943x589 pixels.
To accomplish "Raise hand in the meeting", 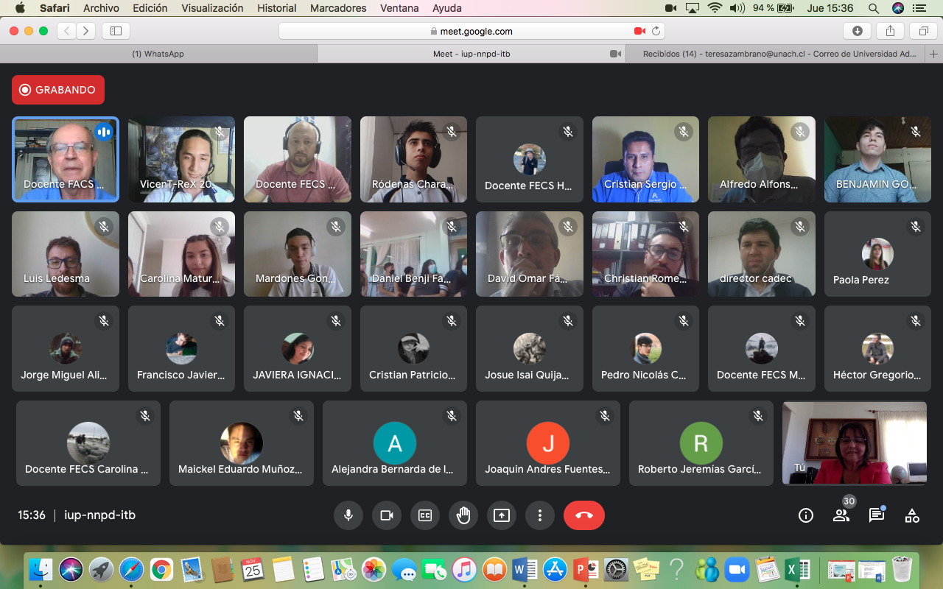I will 463,515.
